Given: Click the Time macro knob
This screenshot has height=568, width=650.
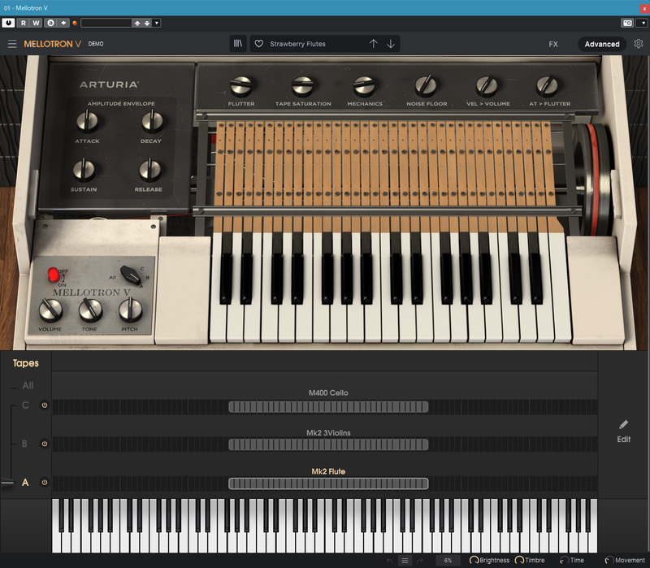Looking at the screenshot, I should click(x=564, y=561).
